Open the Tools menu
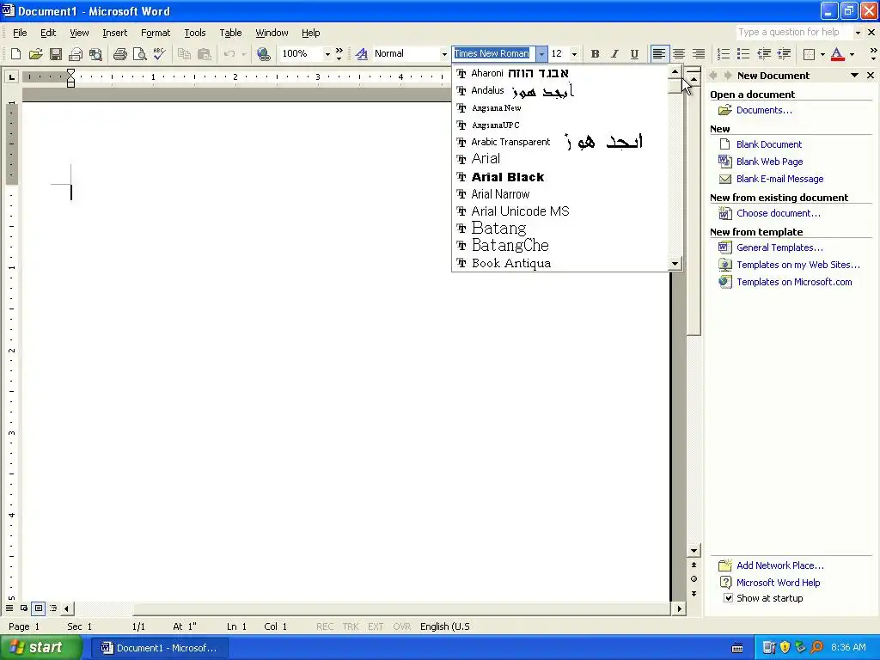This screenshot has width=880, height=660. pos(195,33)
